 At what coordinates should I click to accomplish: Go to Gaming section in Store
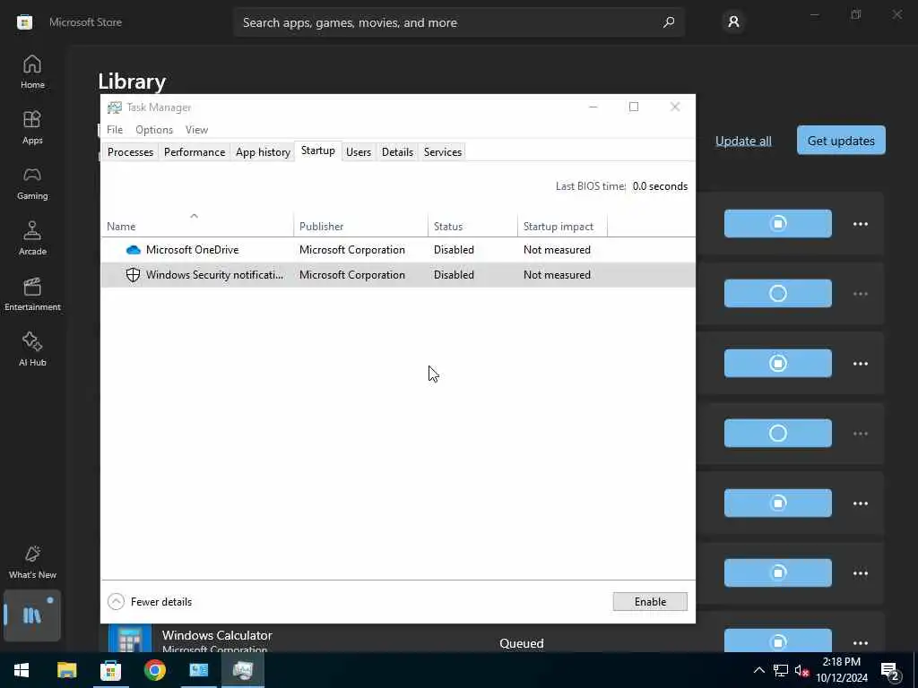[x=32, y=183]
